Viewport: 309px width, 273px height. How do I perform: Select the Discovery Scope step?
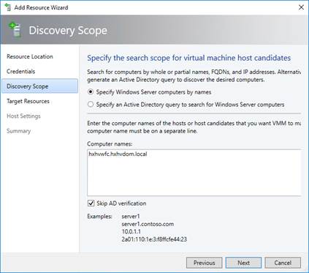(x=40, y=86)
